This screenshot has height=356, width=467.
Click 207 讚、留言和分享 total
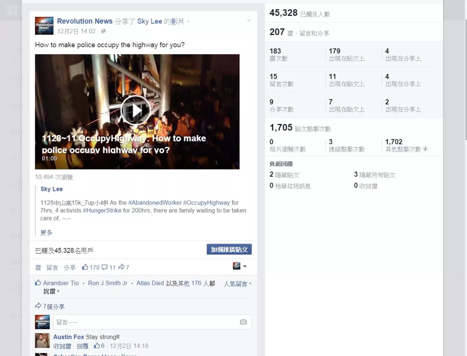(x=299, y=32)
